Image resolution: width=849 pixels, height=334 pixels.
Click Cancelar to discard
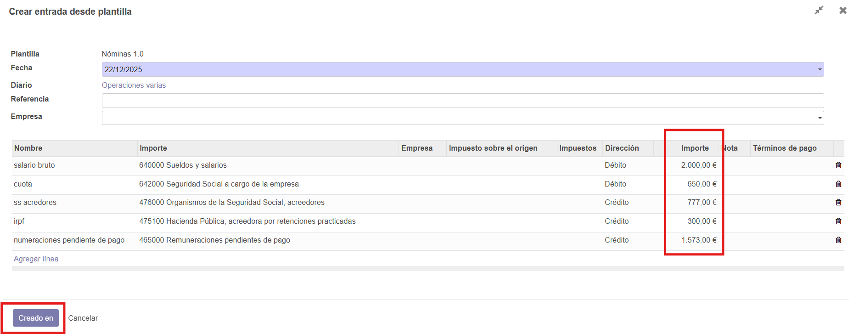point(83,318)
